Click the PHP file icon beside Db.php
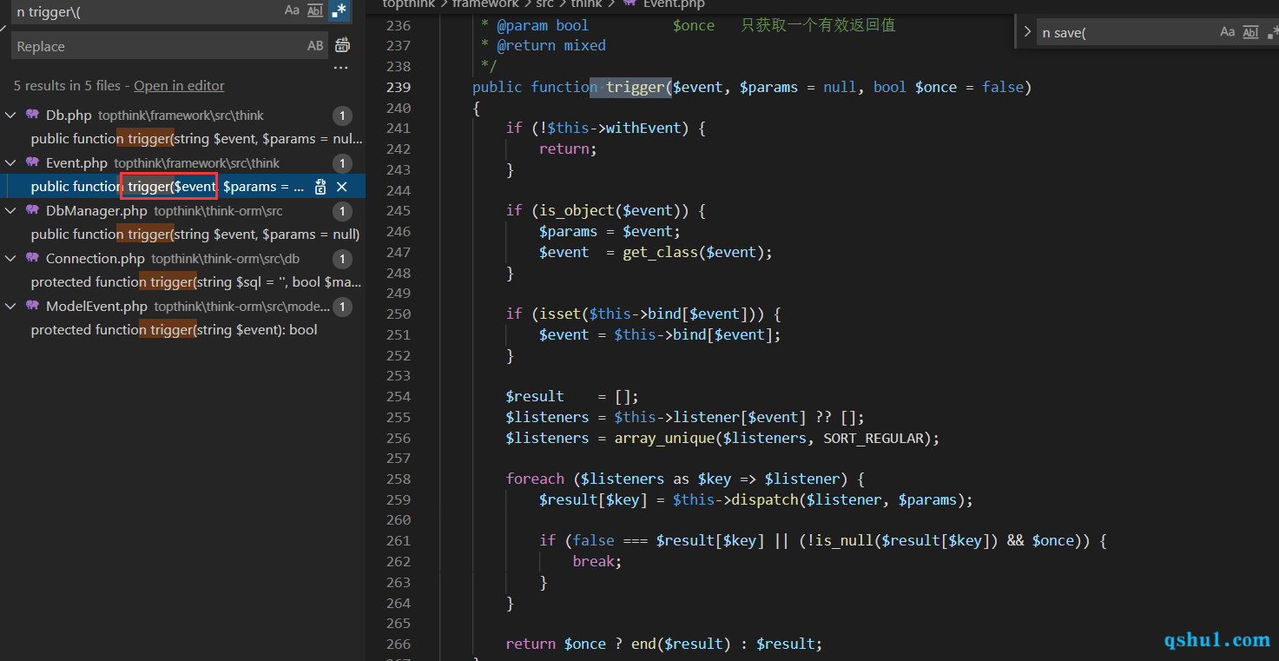Image resolution: width=1279 pixels, height=661 pixels. 33,116
